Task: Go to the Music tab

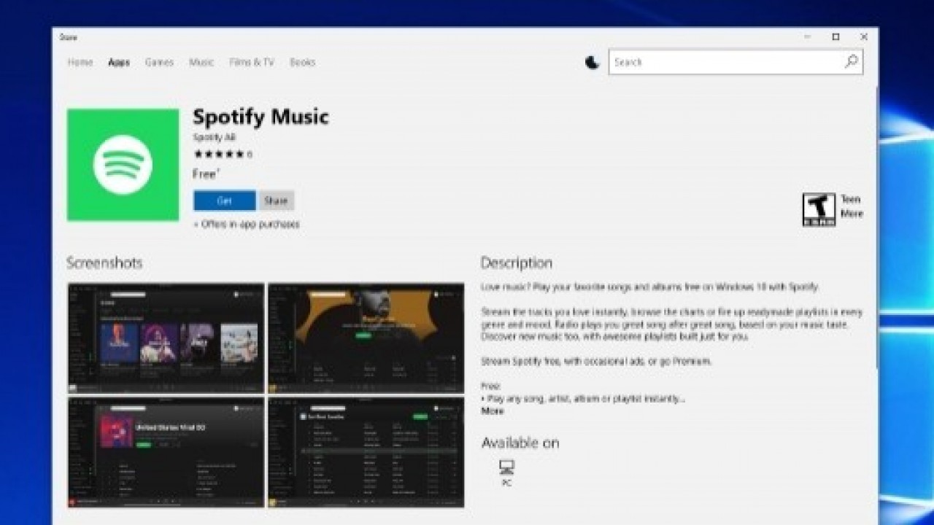Action: [x=201, y=63]
